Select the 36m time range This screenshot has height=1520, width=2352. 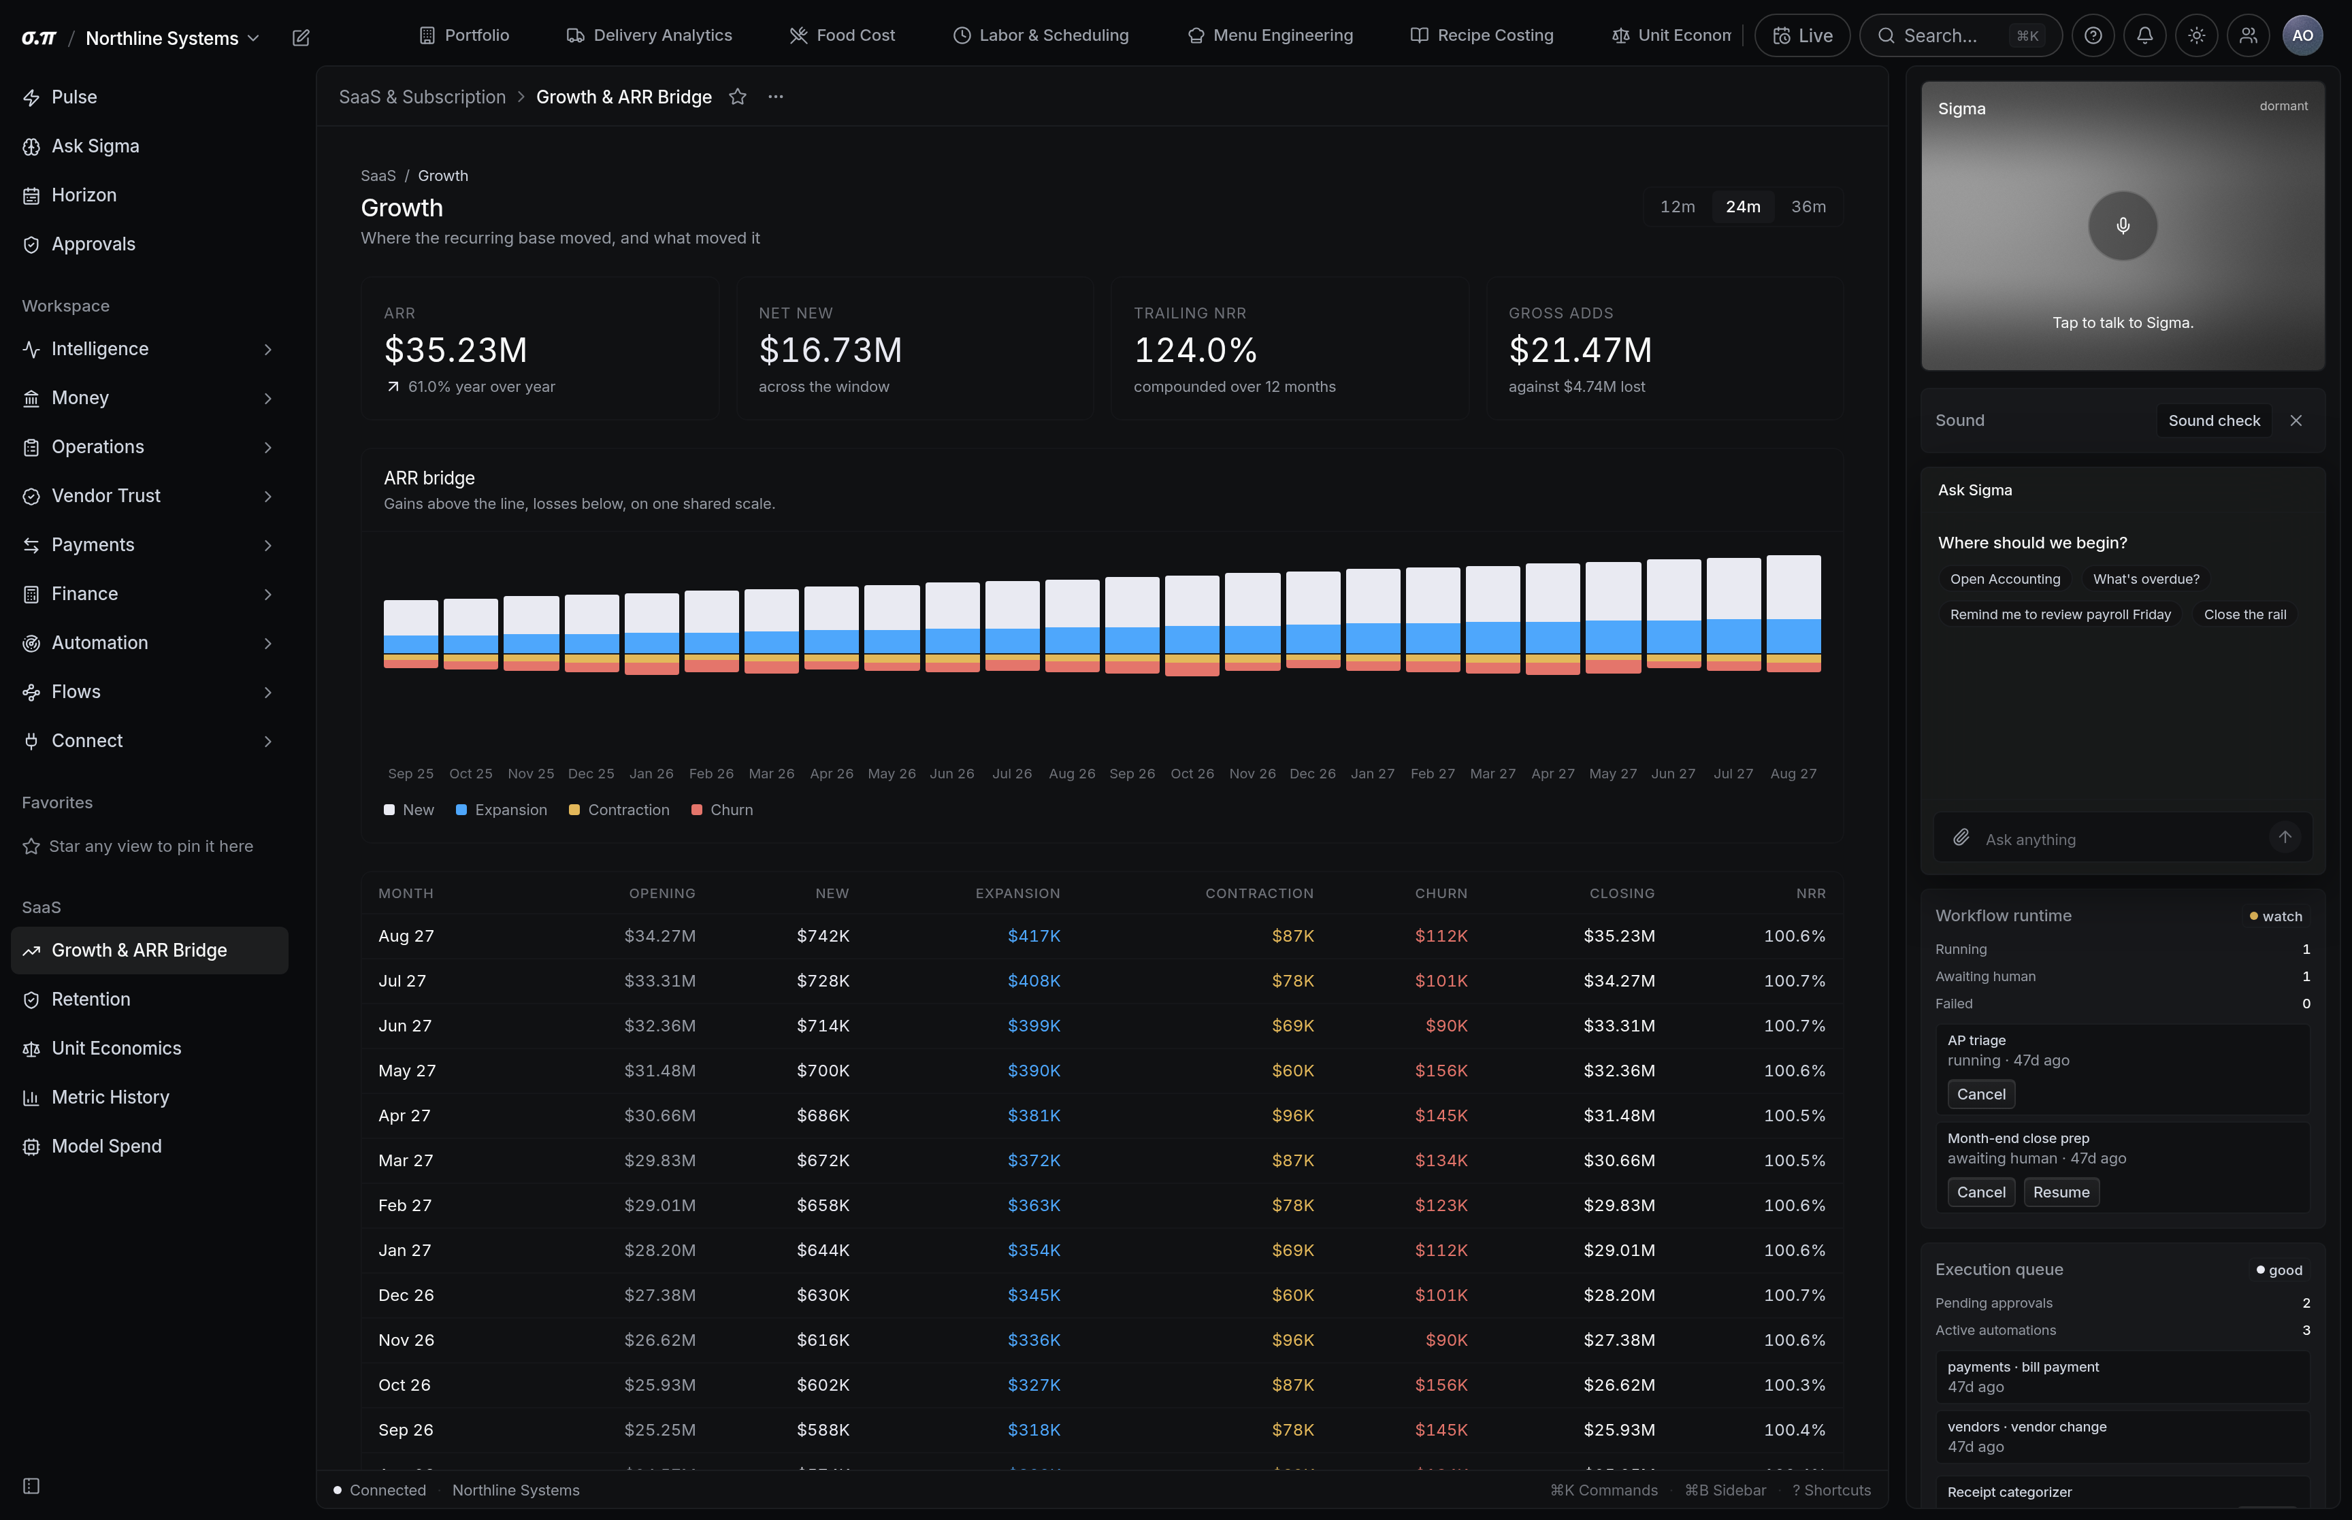[1808, 206]
